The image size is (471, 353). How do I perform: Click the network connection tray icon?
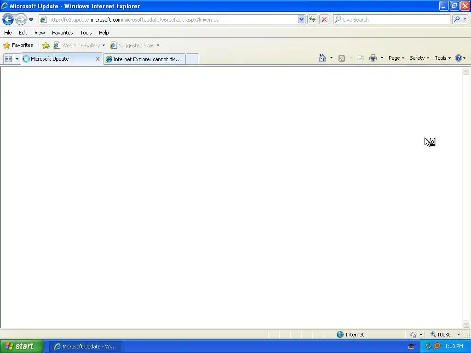(428, 346)
